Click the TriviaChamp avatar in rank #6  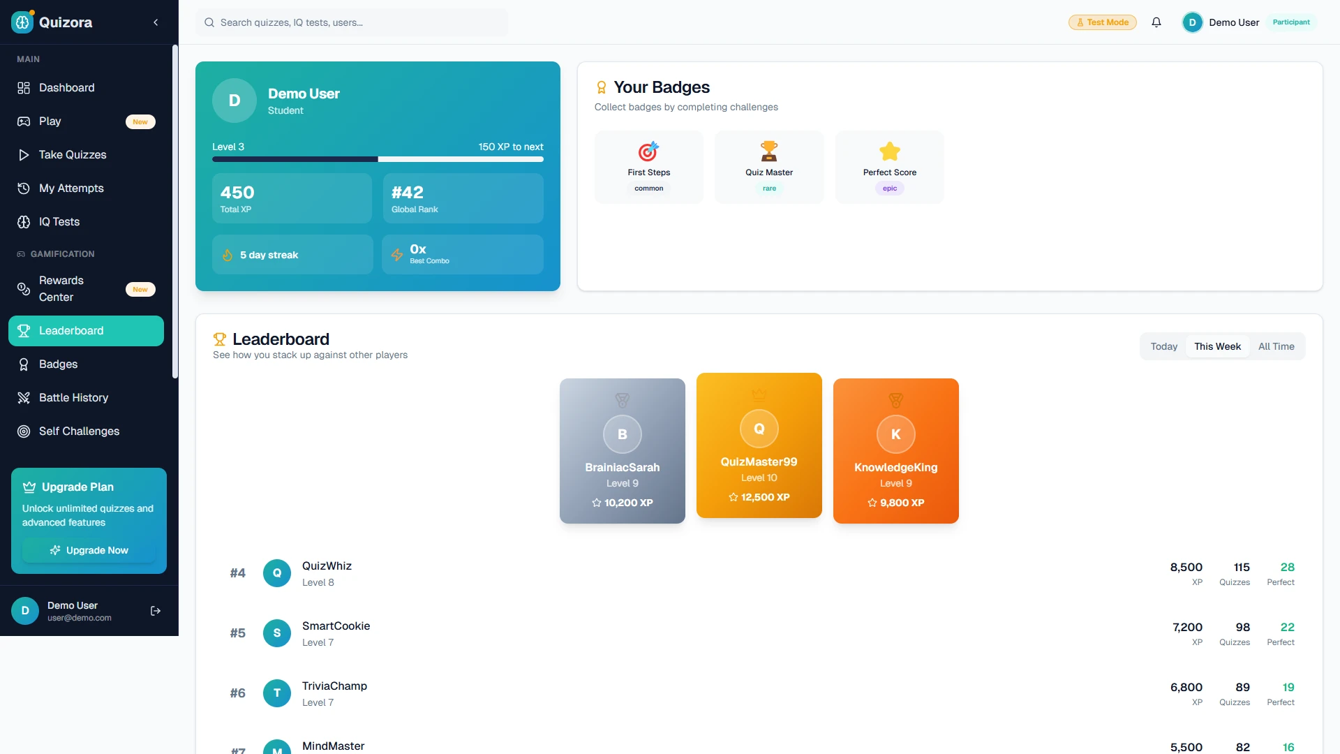(277, 693)
